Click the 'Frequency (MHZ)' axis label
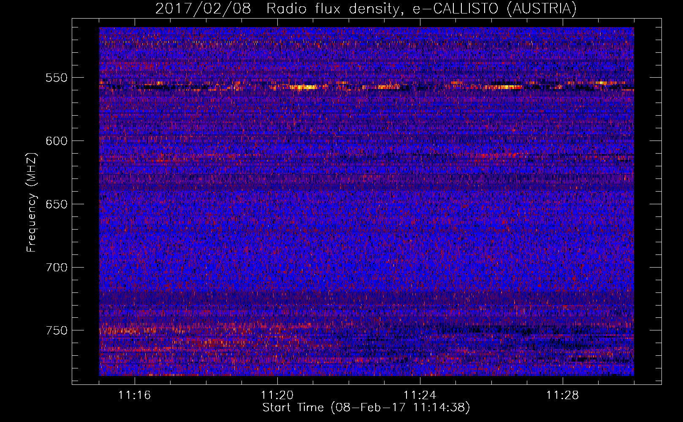This screenshot has height=422, width=683. tap(32, 203)
